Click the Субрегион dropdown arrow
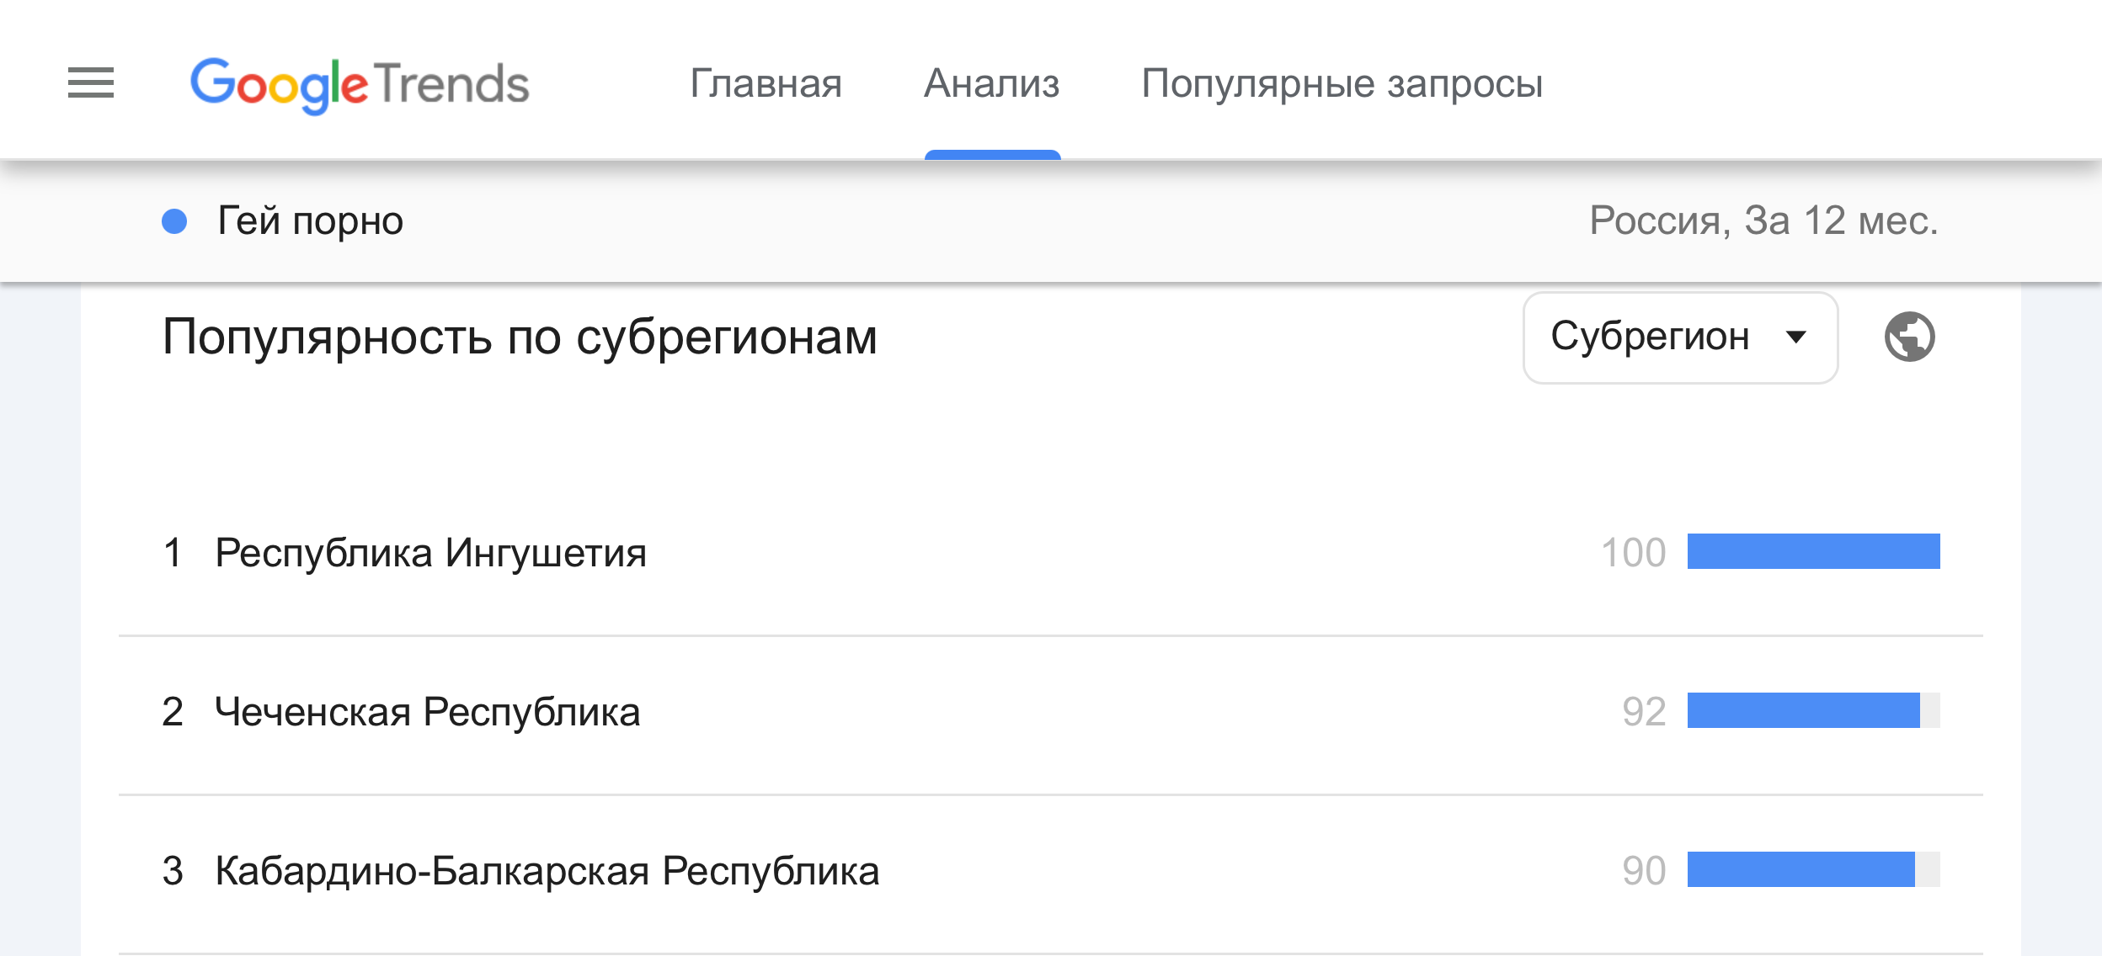Viewport: 2102px width, 956px height. (1795, 337)
